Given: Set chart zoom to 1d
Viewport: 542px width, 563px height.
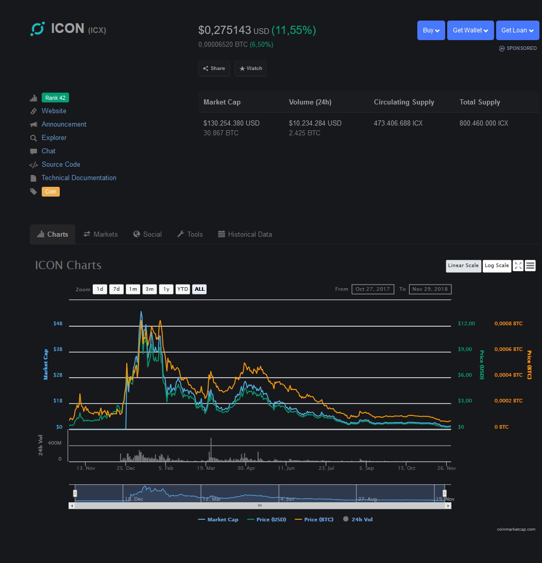Looking at the screenshot, I should 100,289.
